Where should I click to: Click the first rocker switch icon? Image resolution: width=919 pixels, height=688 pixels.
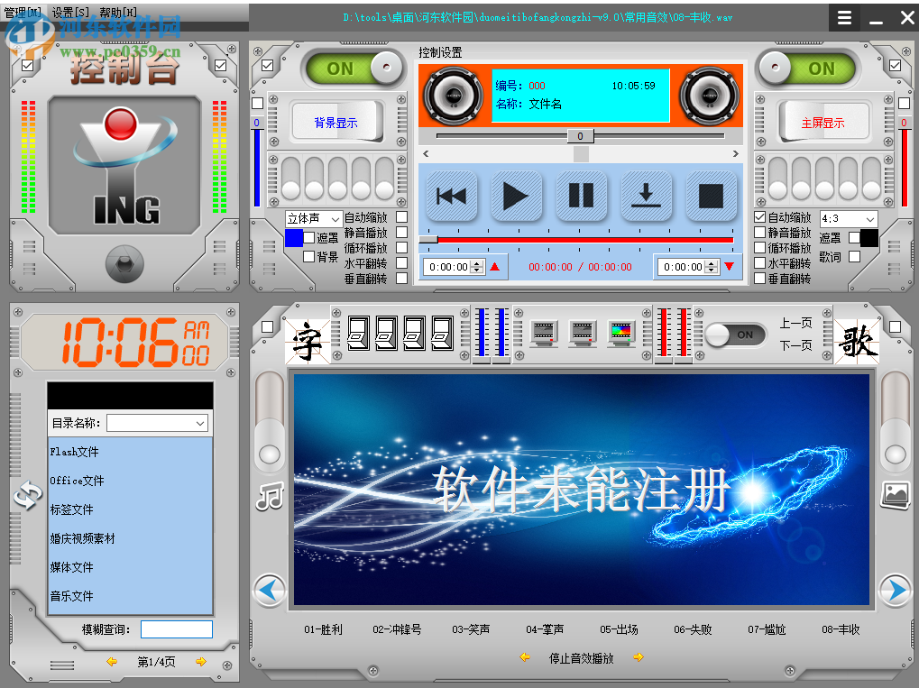pos(359,333)
